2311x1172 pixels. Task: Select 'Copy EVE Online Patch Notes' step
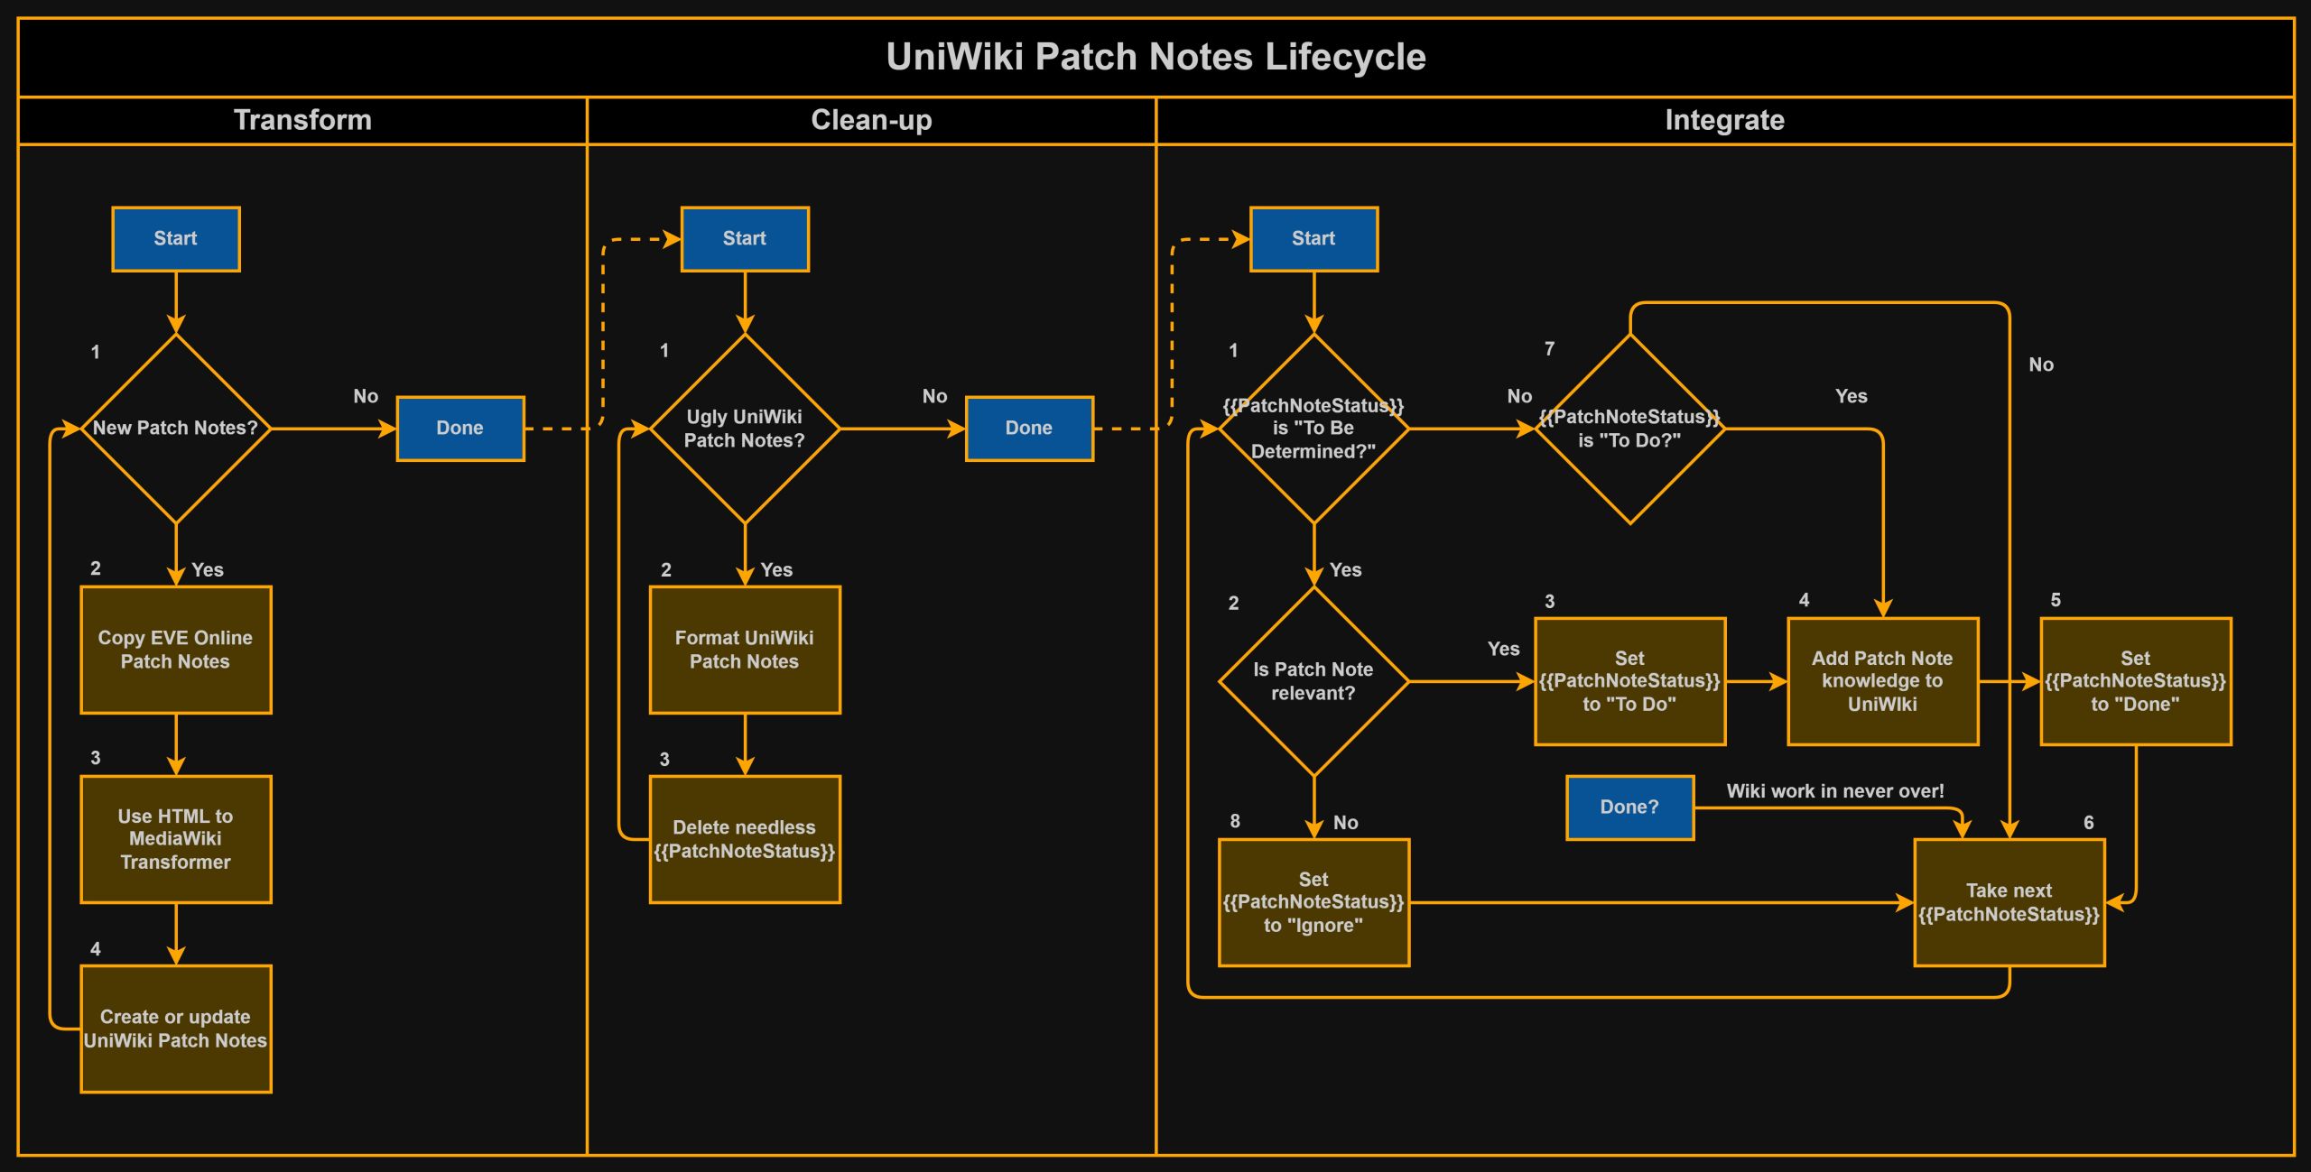(x=176, y=650)
